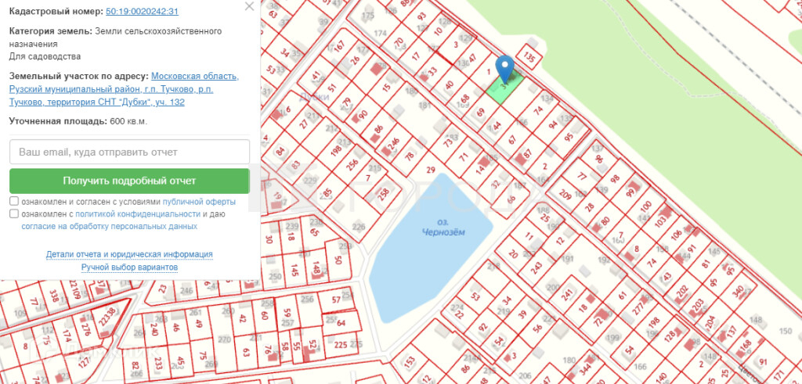Close the parcel info panel
Image resolution: width=802 pixels, height=384 pixels.
[x=249, y=6]
